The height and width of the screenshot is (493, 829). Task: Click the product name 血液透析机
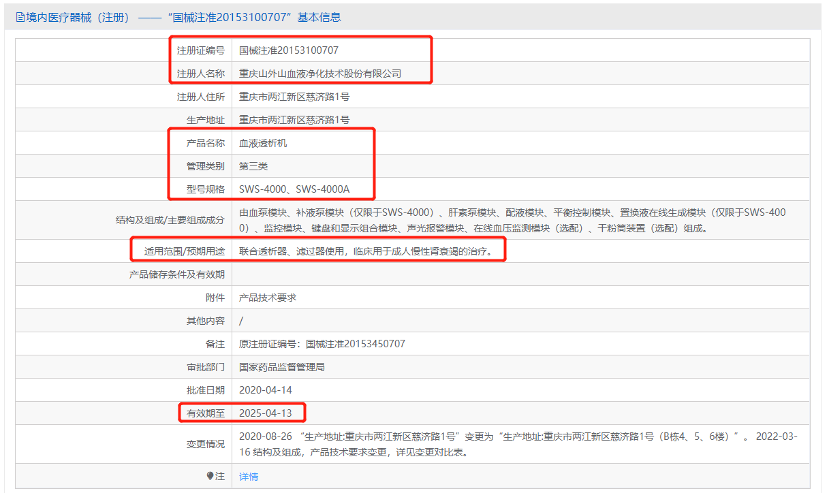coord(263,143)
